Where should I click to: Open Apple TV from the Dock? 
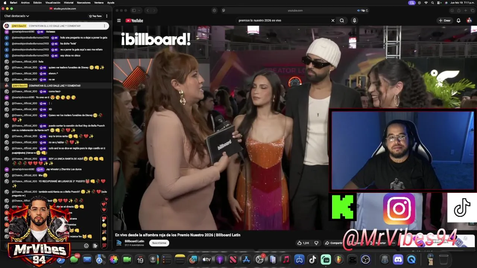coord(206,259)
